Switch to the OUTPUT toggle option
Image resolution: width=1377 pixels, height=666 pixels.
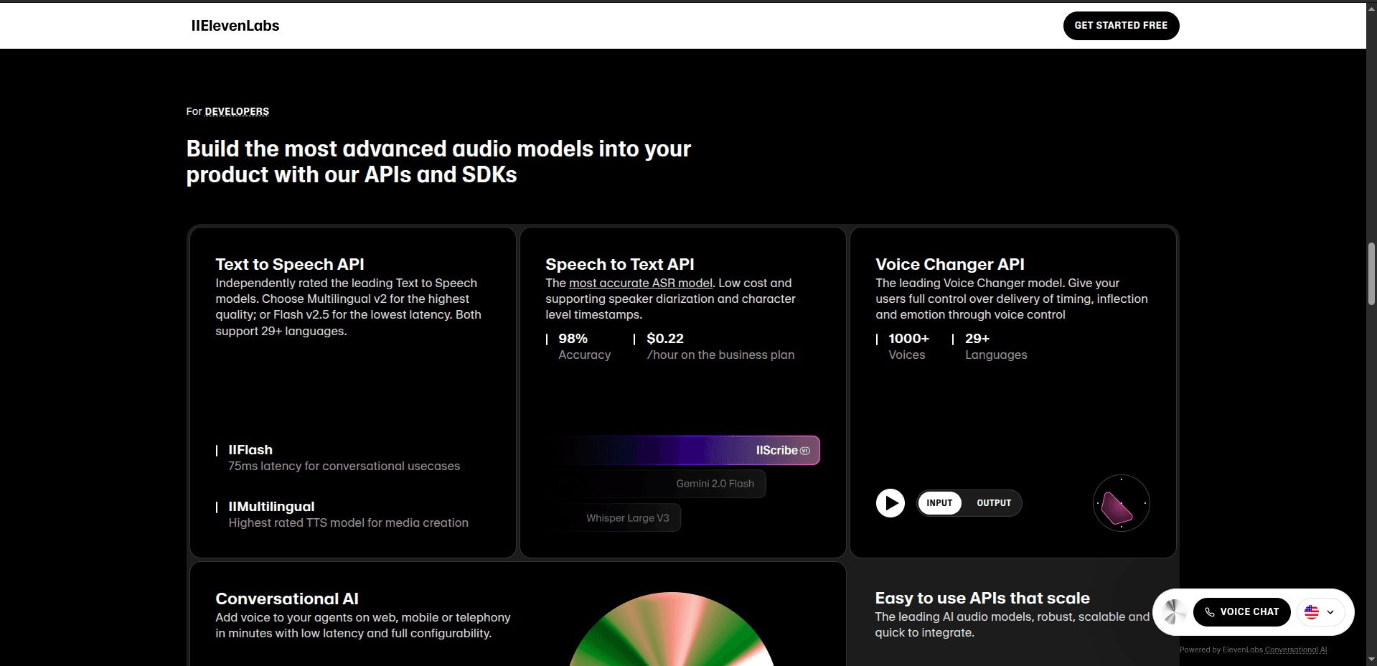pyautogui.click(x=994, y=503)
